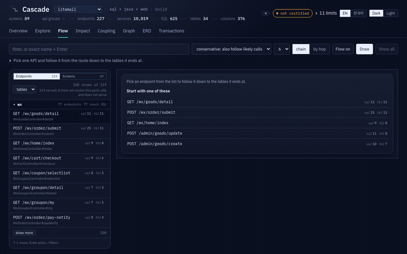Pick suggested POST /admin/goods/update

tap(257, 133)
